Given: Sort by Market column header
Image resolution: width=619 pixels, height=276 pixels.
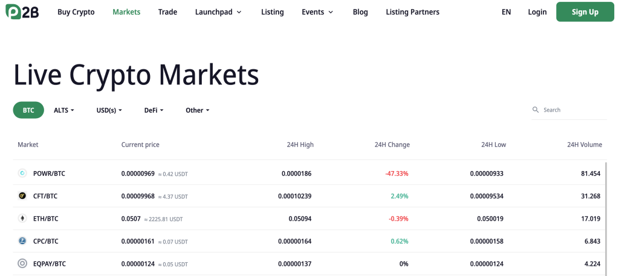Looking at the screenshot, I should [x=28, y=145].
